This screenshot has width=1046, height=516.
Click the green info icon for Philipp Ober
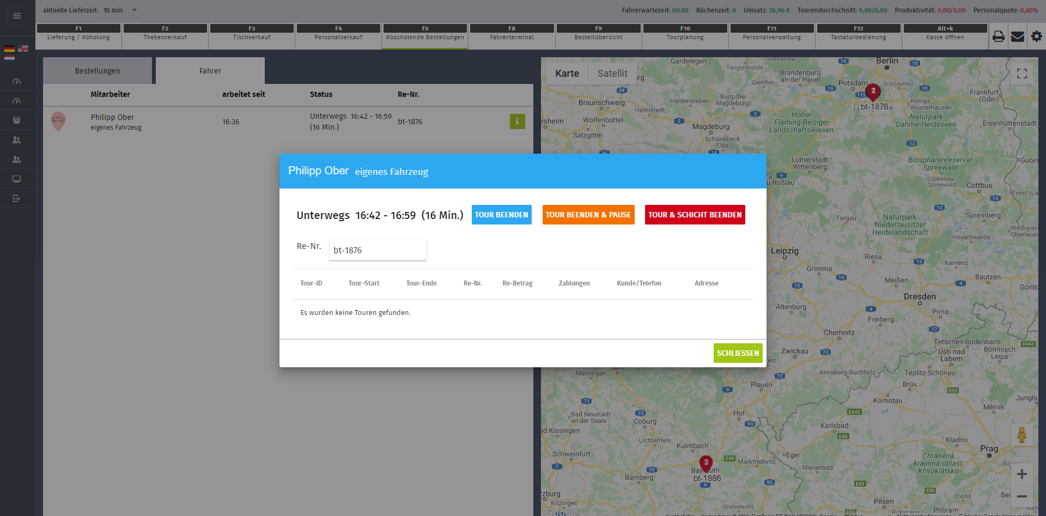[517, 122]
